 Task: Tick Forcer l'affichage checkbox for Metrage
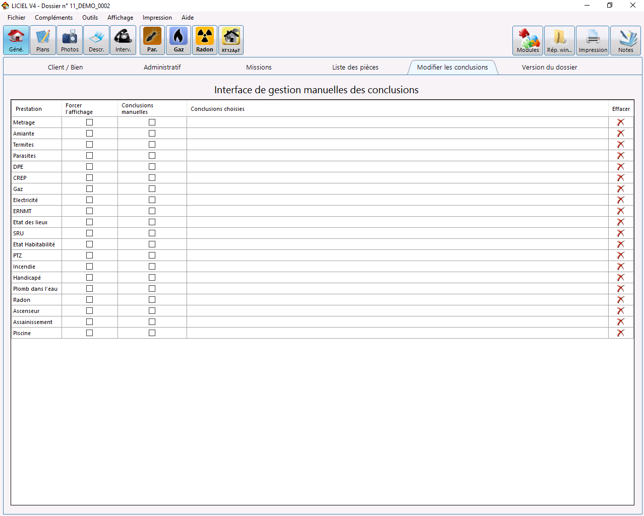pyautogui.click(x=89, y=122)
